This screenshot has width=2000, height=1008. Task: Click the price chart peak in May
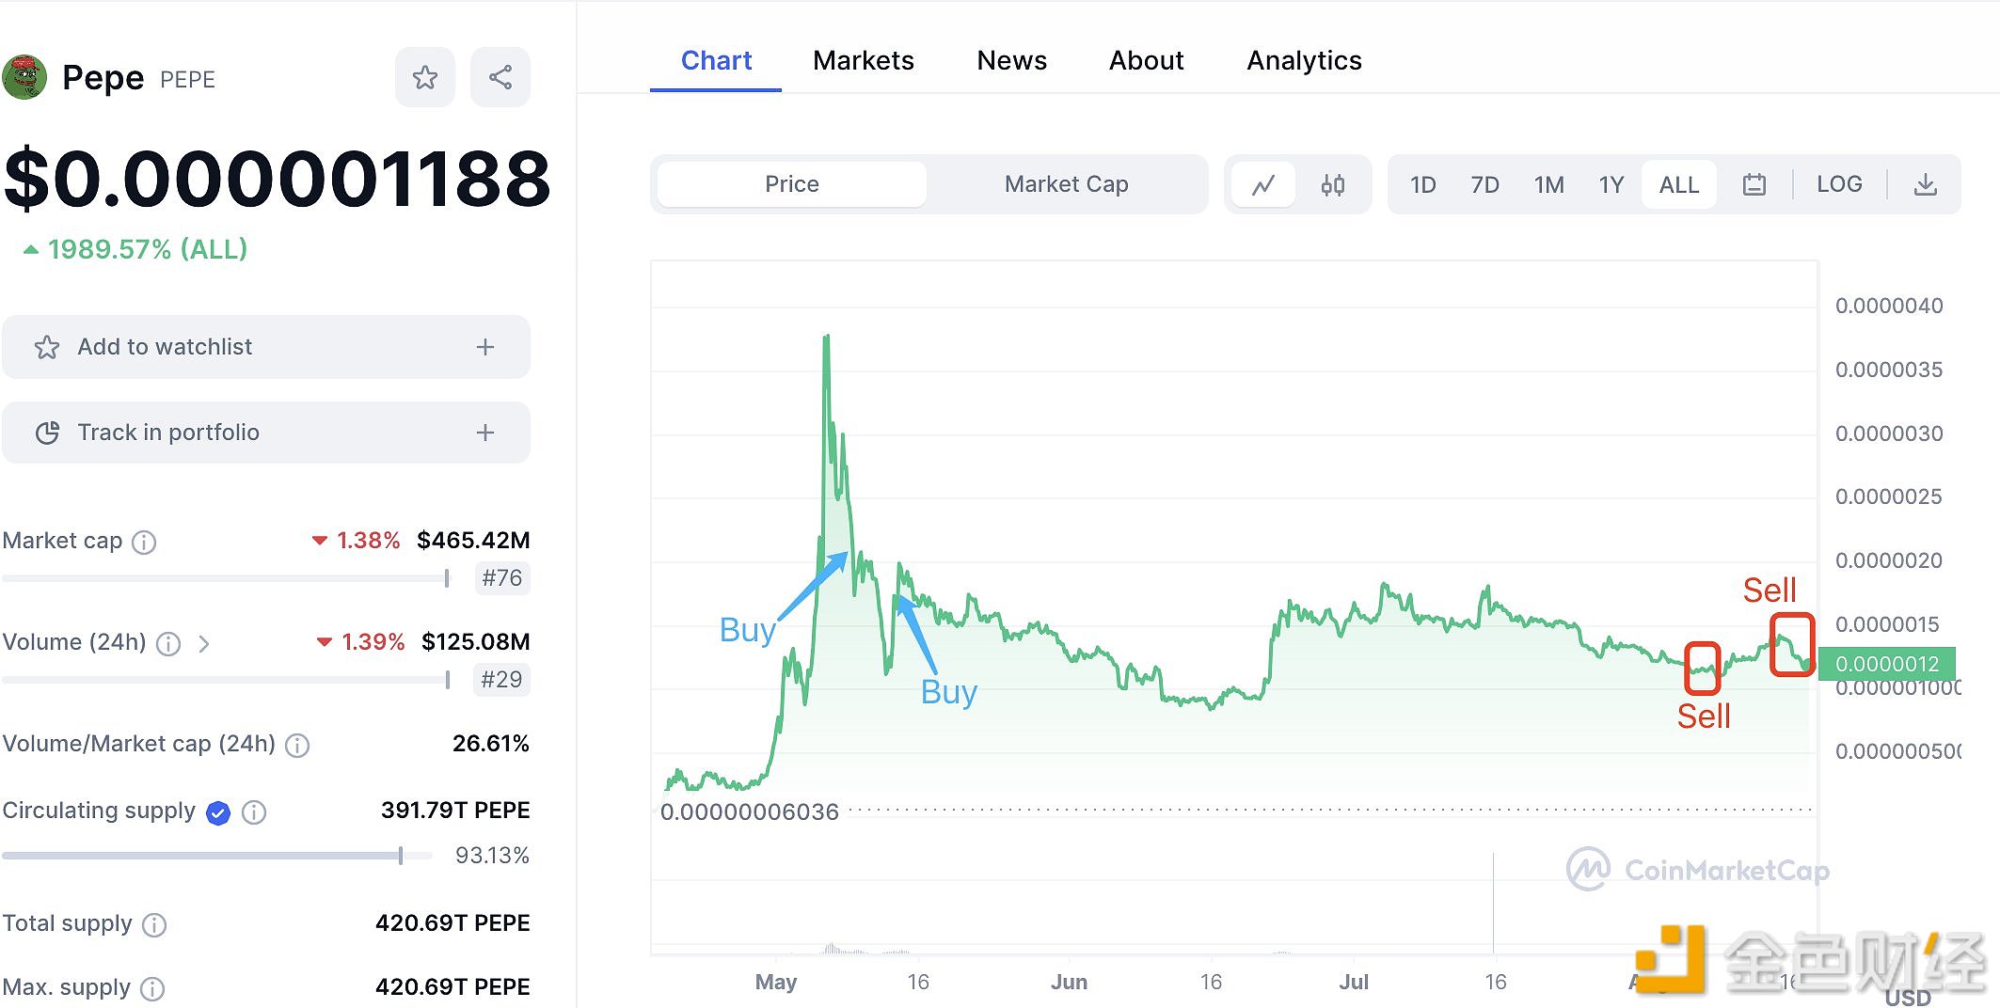point(826,337)
